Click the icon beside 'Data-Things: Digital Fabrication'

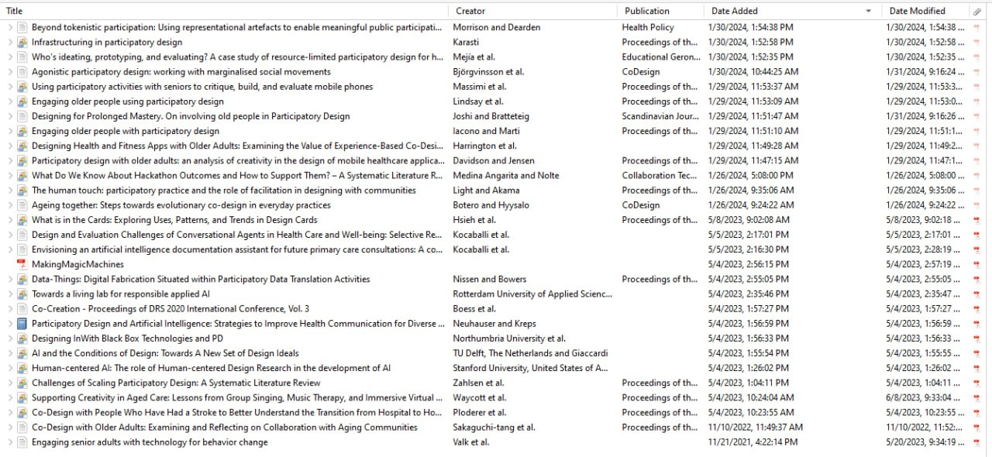point(22,279)
